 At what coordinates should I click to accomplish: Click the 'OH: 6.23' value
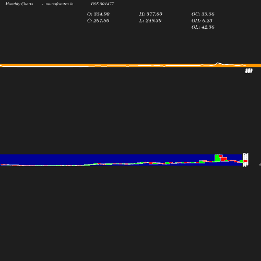point(201,20)
